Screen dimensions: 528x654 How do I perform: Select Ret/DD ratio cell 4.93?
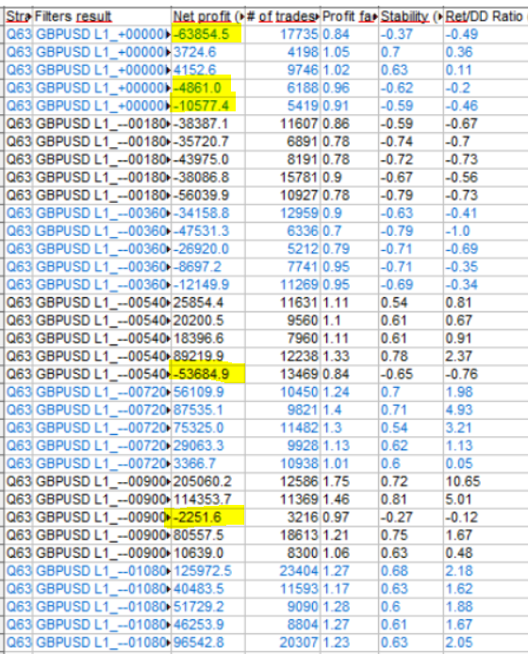[x=486, y=411]
